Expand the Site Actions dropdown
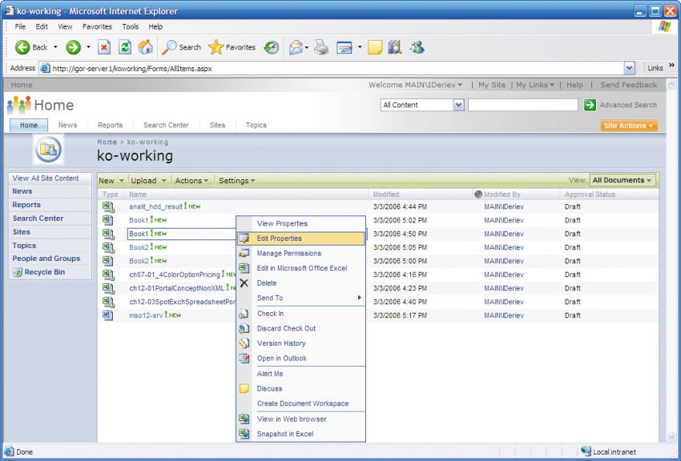The image size is (681, 461). pos(629,126)
